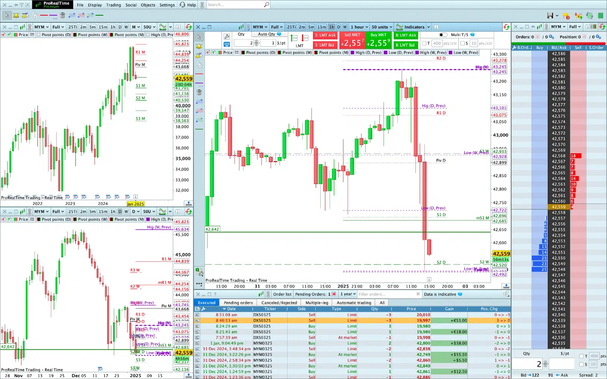Click the green trendline drawing tool
The height and width of the screenshot is (379, 607).
pos(100,15)
